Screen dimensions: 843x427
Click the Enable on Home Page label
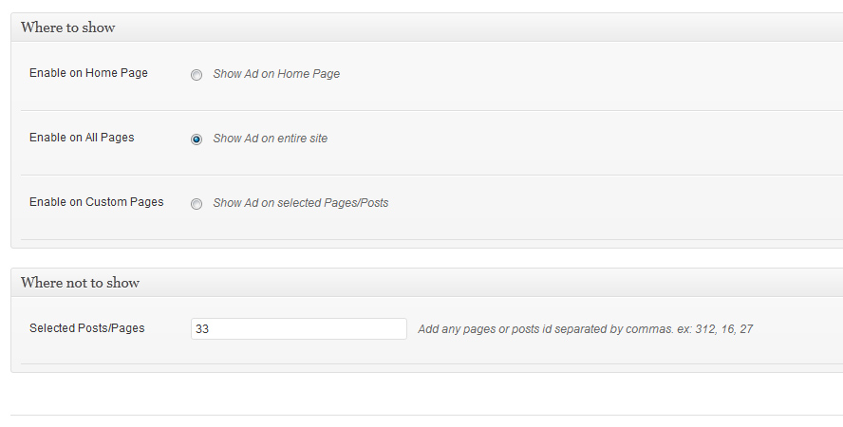pyautogui.click(x=88, y=73)
